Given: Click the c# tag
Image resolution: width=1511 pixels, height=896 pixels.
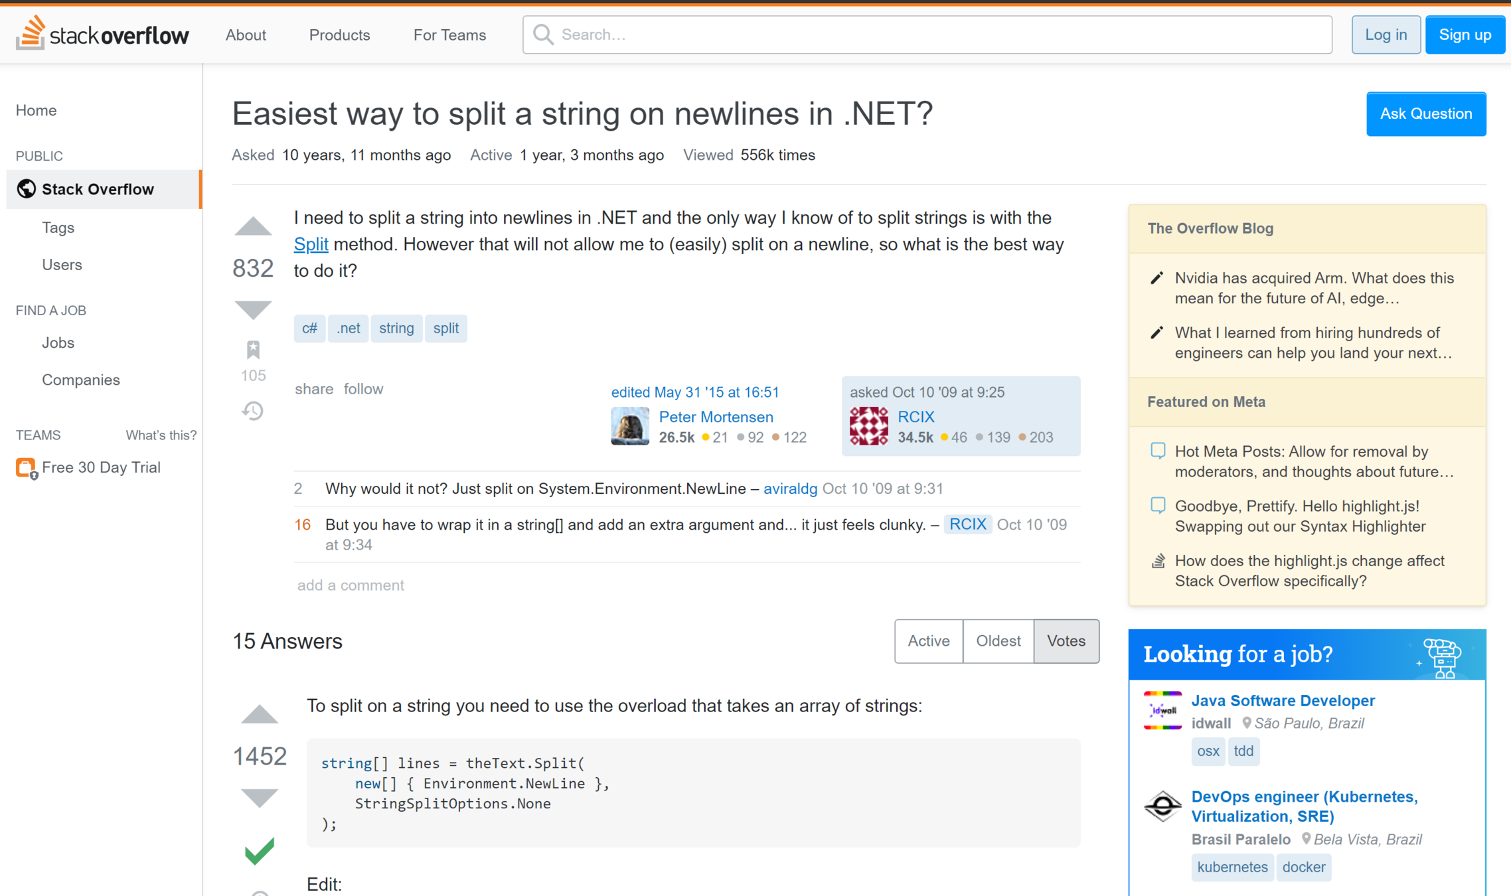Looking at the screenshot, I should pyautogui.click(x=309, y=329).
